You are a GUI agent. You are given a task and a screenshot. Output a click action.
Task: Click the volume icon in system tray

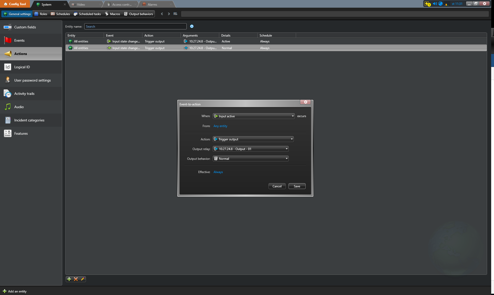[435, 4]
